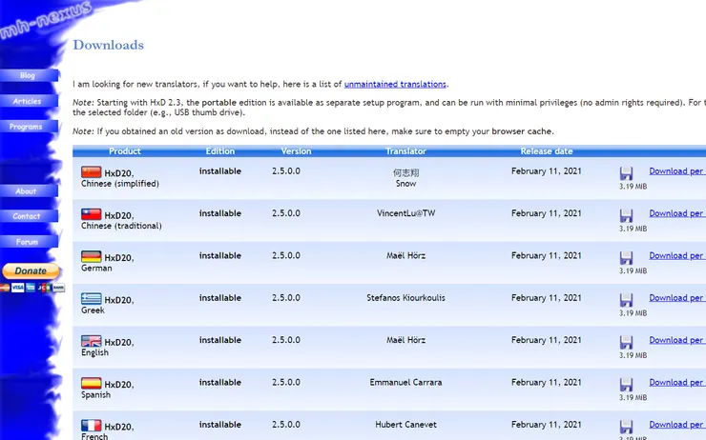This screenshot has height=440, width=706.
Task: Click the English (UK) flag icon
Action: coord(91,341)
